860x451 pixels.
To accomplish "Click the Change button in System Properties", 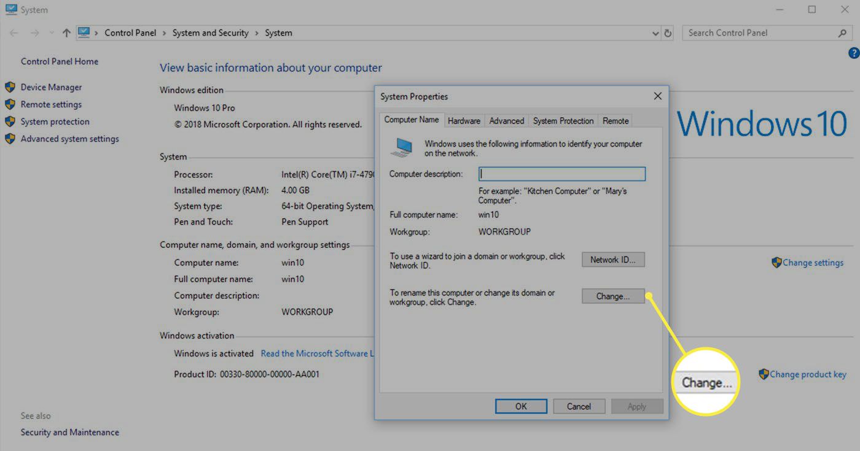I will [x=613, y=296].
